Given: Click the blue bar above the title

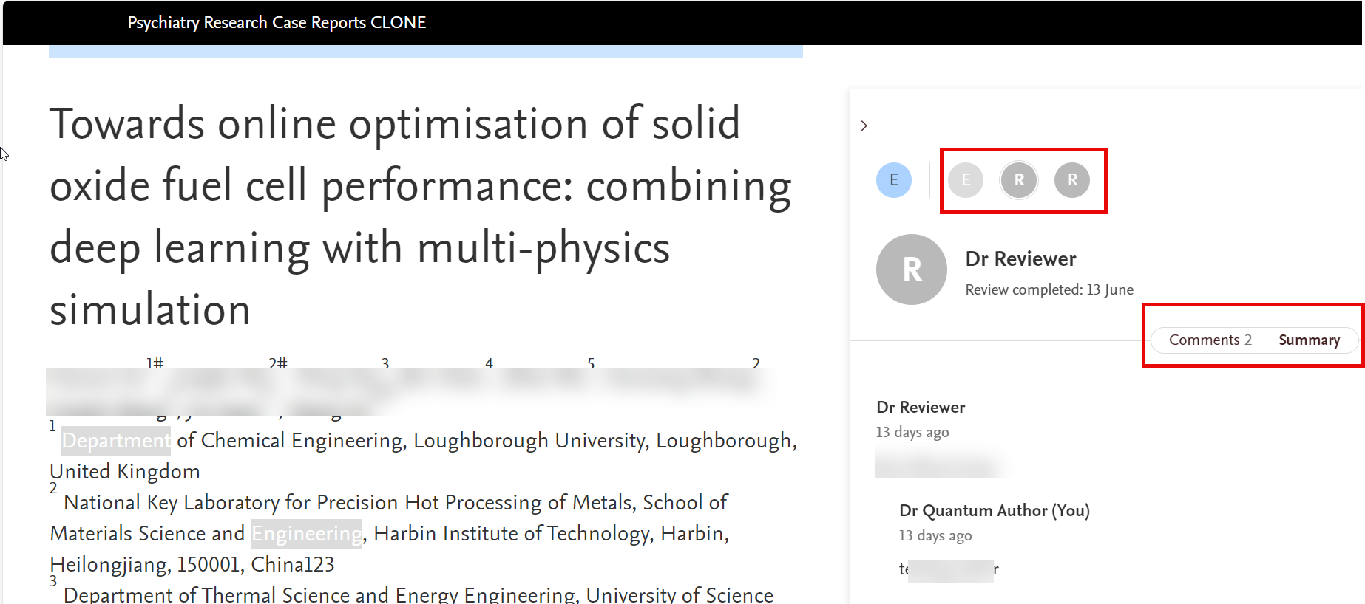Looking at the screenshot, I should 425,51.
